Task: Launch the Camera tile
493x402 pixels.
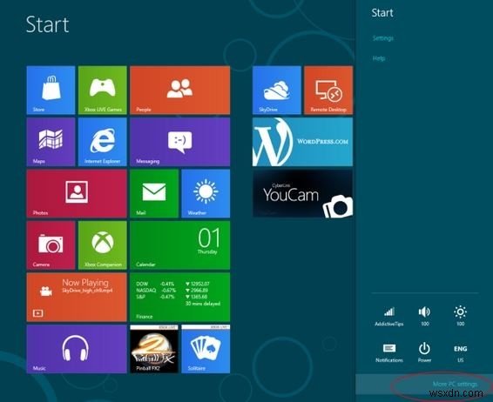Action: tap(51, 245)
